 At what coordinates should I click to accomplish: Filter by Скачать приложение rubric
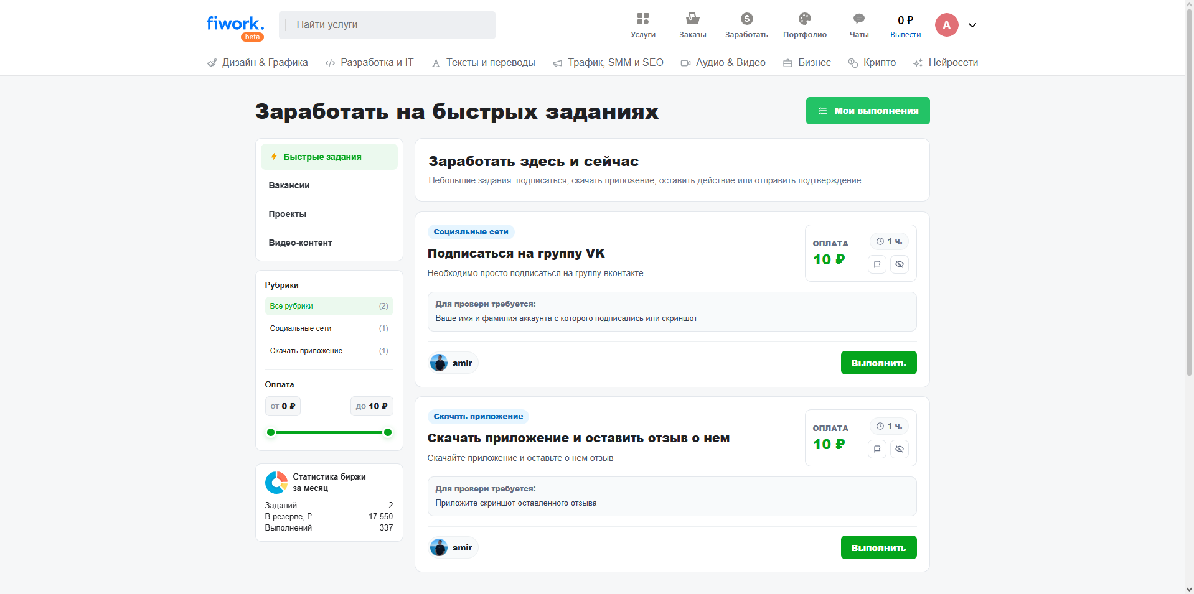tap(329, 351)
